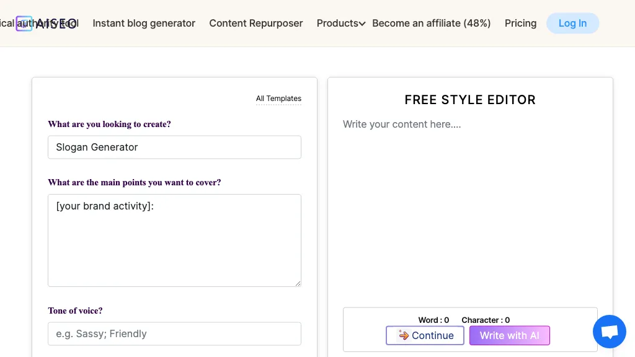Click inside the Free Style Editor area
Image resolution: width=635 pixels, height=357 pixels.
469,205
